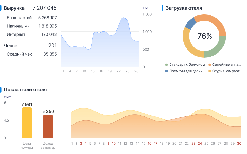The width and height of the screenshot is (247, 154).
Task: Open the Выручка section heading
Action: click(x=14, y=8)
